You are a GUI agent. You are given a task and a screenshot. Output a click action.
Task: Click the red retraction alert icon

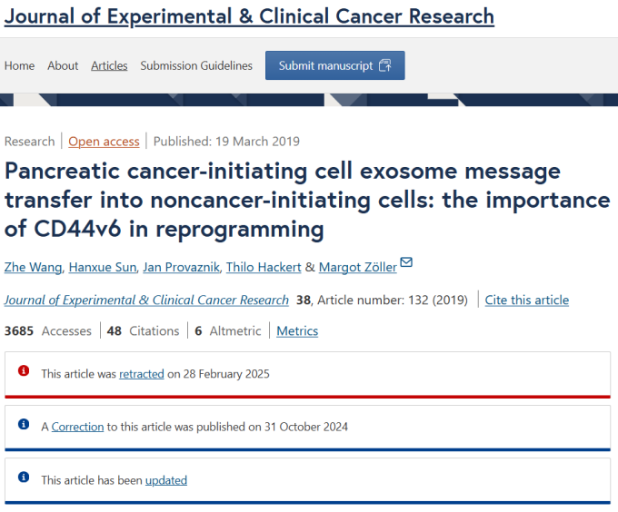[24, 370]
